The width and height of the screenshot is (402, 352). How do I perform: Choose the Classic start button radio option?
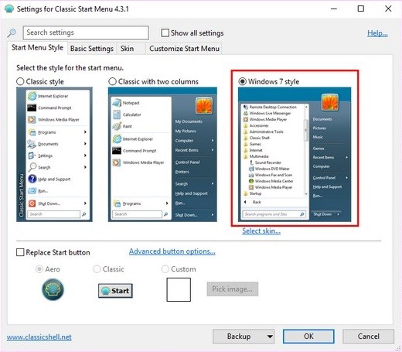pyautogui.click(x=97, y=269)
